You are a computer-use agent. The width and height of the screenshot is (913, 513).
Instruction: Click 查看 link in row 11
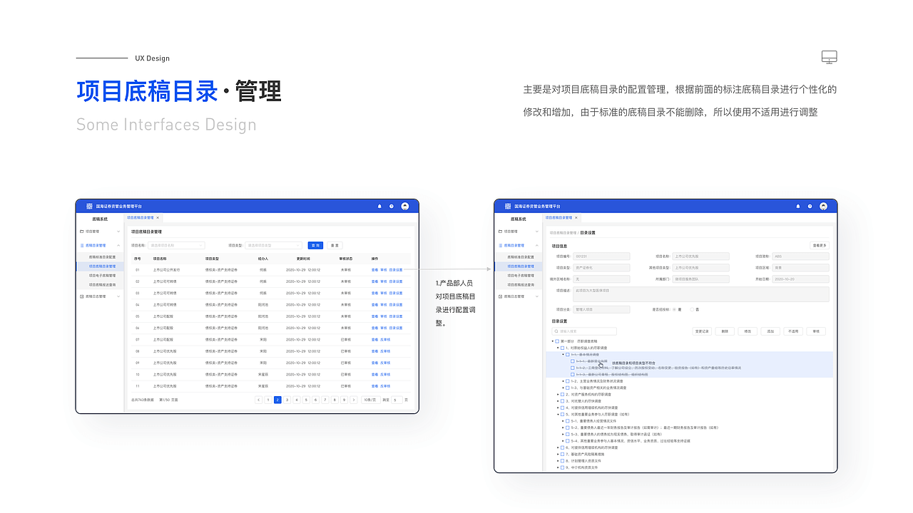[374, 385]
